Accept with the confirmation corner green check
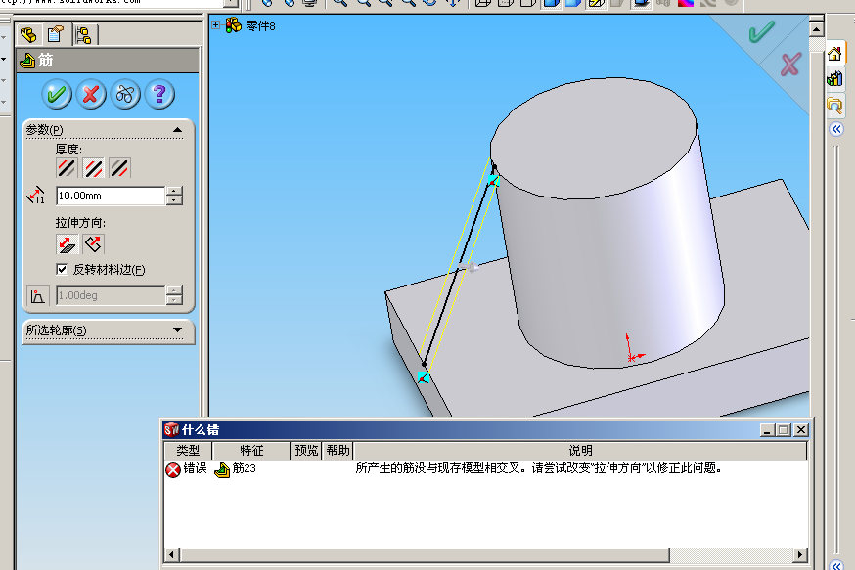This screenshot has width=855, height=570. pyautogui.click(x=762, y=31)
